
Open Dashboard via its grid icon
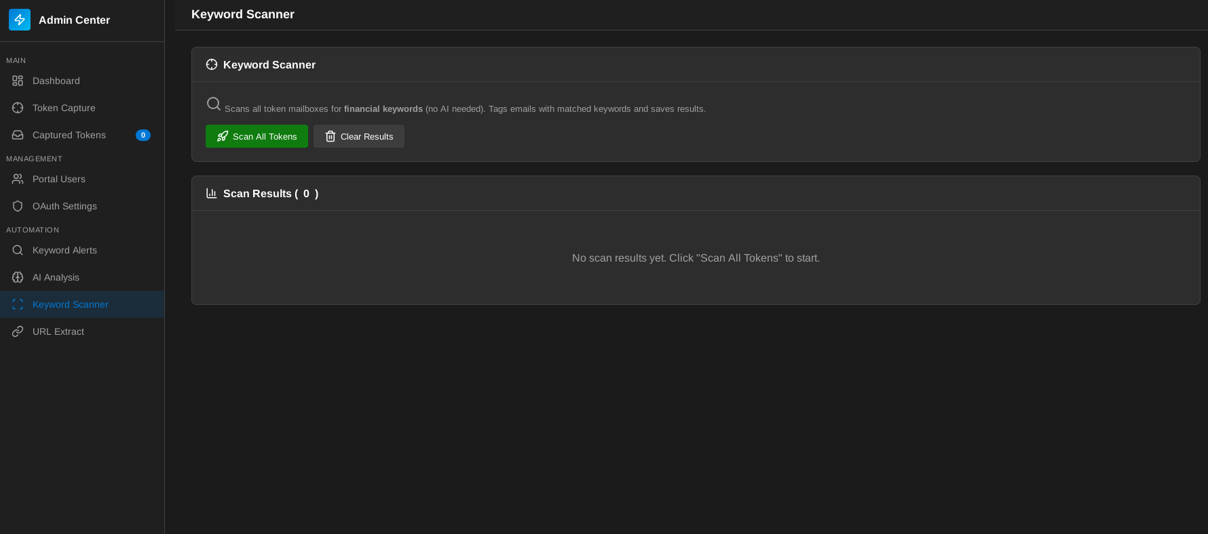(18, 81)
